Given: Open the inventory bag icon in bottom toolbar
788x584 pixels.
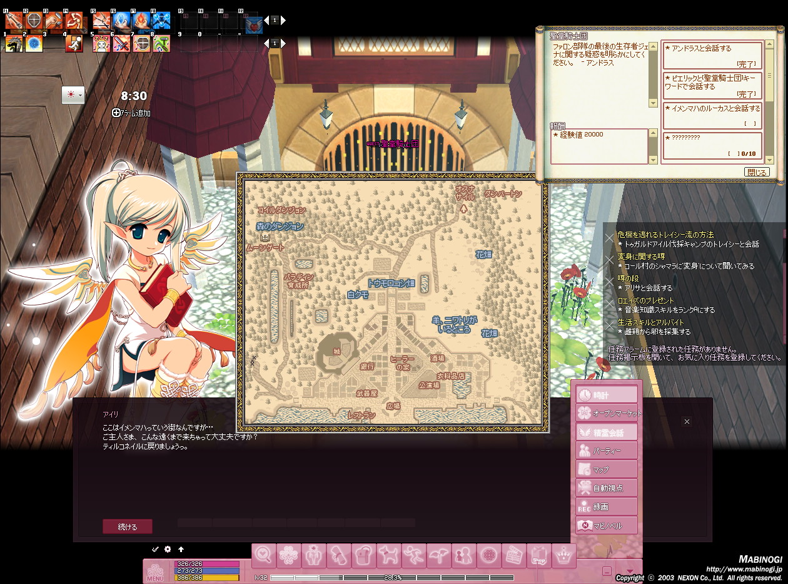Looking at the screenshot, I should coord(363,555).
